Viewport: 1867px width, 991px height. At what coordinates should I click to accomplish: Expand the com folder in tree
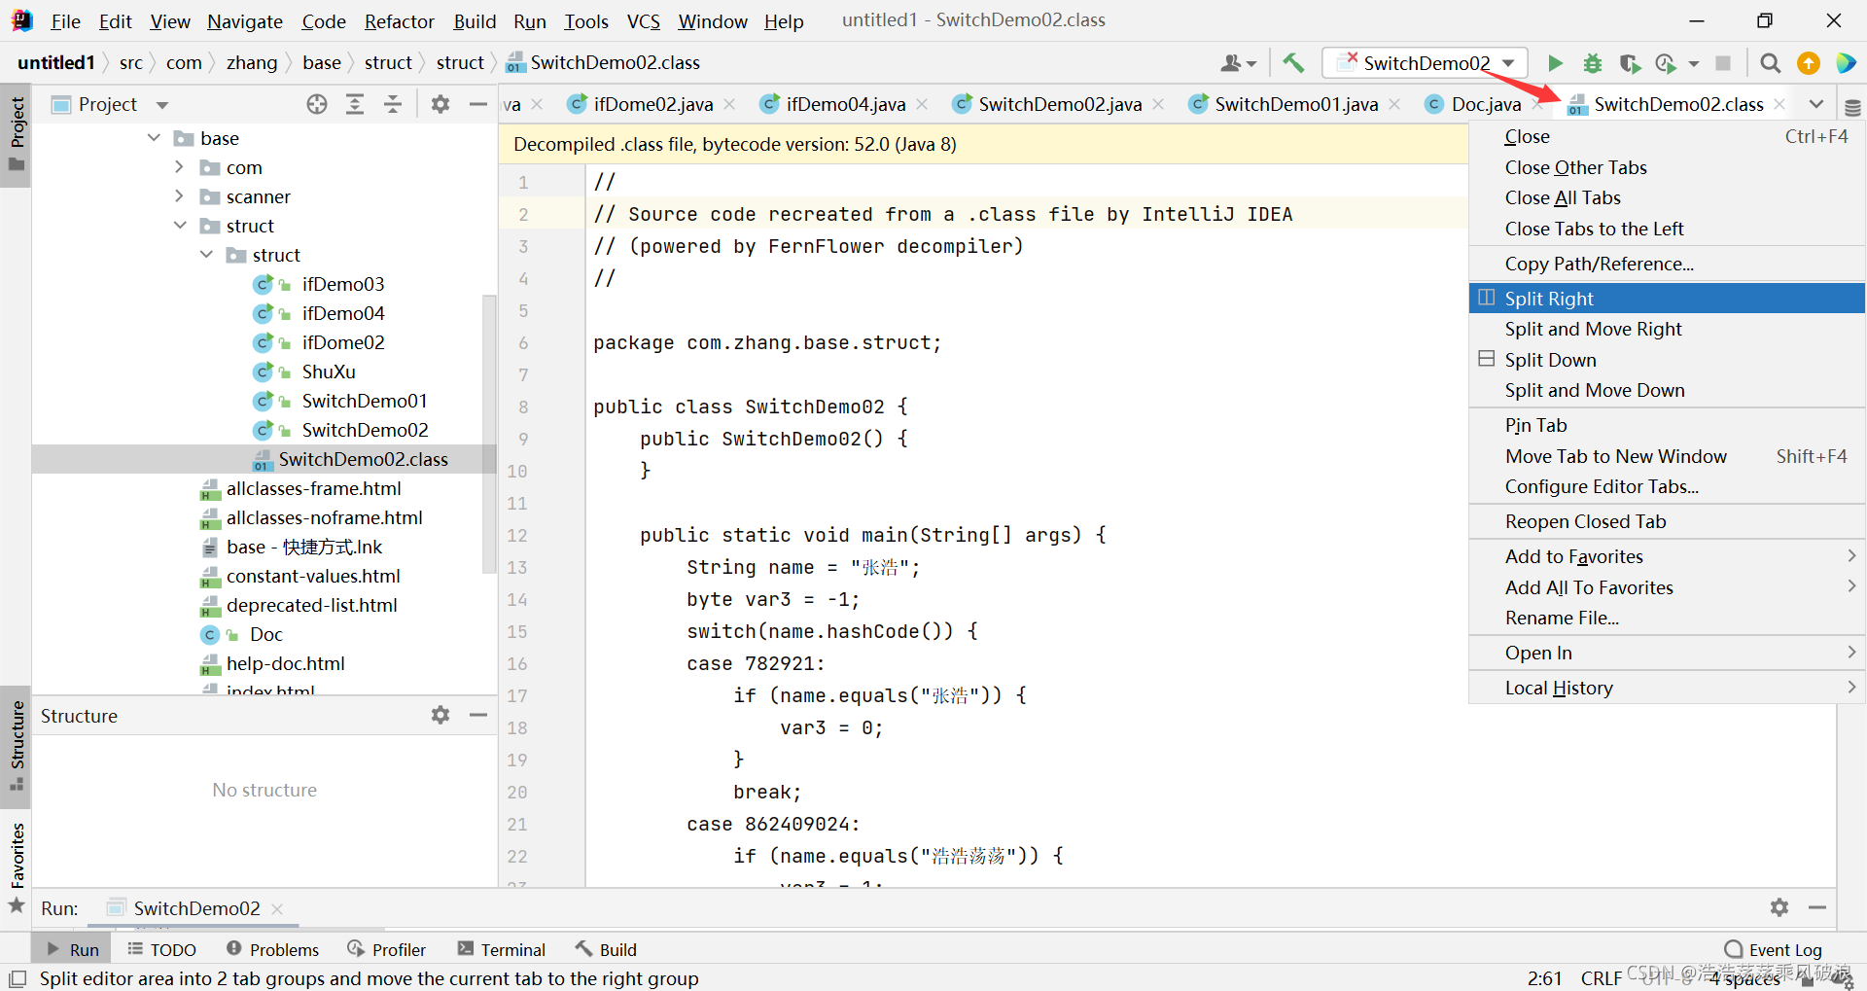click(179, 167)
